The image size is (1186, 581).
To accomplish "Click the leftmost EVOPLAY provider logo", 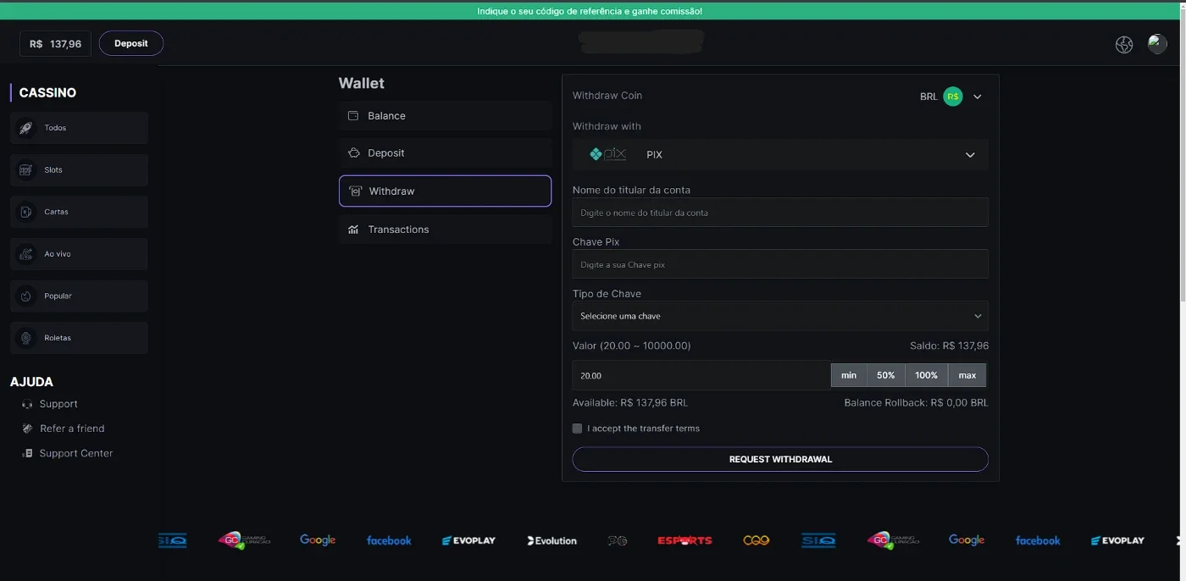I will [x=468, y=540].
